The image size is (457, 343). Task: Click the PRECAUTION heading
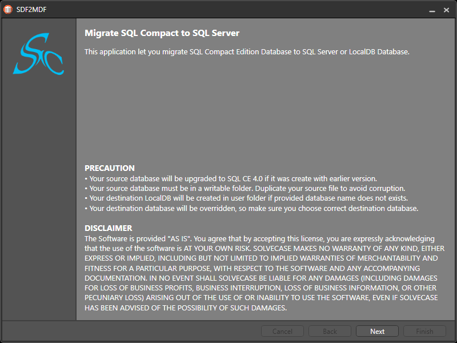[110, 168]
